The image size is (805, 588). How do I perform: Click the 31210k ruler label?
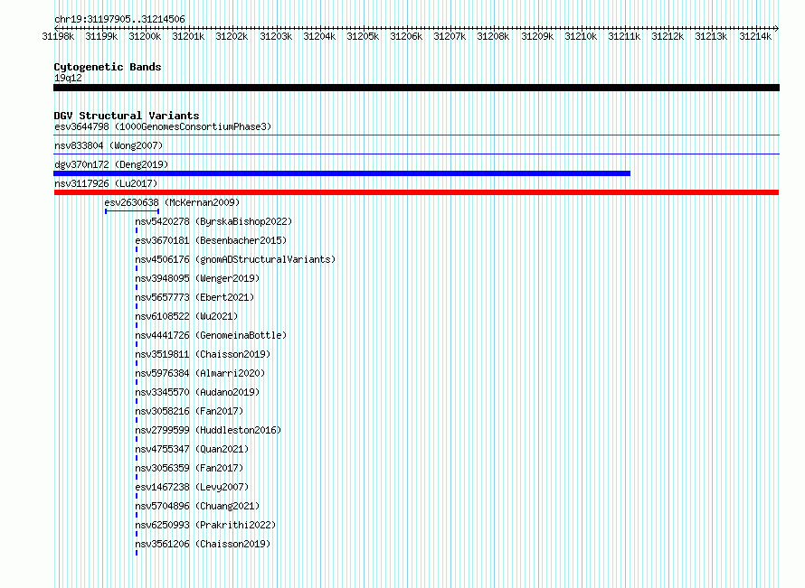coord(581,36)
